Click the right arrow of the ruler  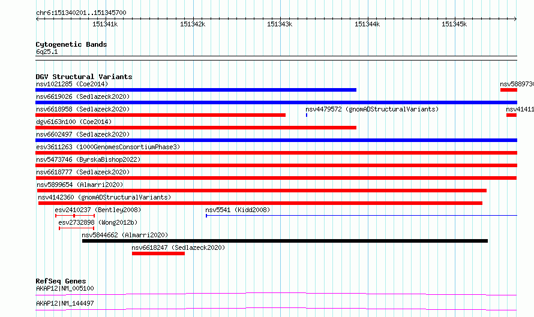[x=515, y=19]
